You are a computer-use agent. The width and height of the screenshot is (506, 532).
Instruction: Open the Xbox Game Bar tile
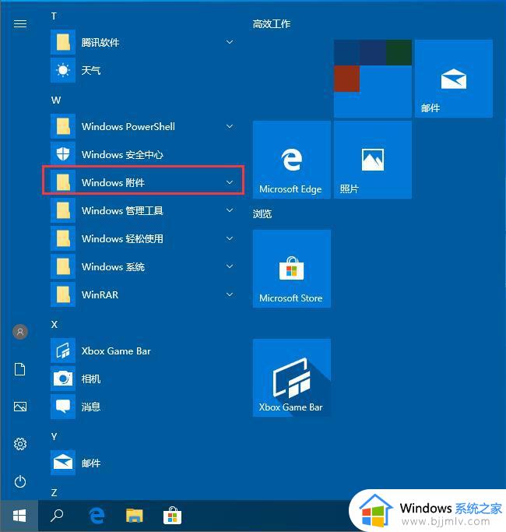[x=292, y=378]
